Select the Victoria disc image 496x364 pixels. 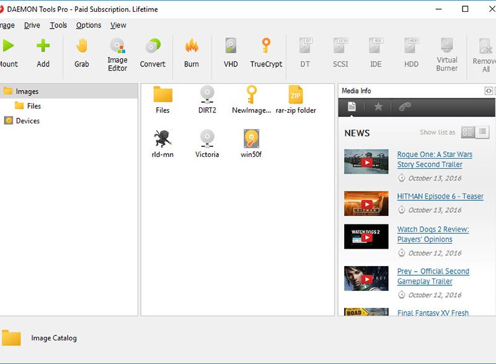pyautogui.click(x=207, y=144)
